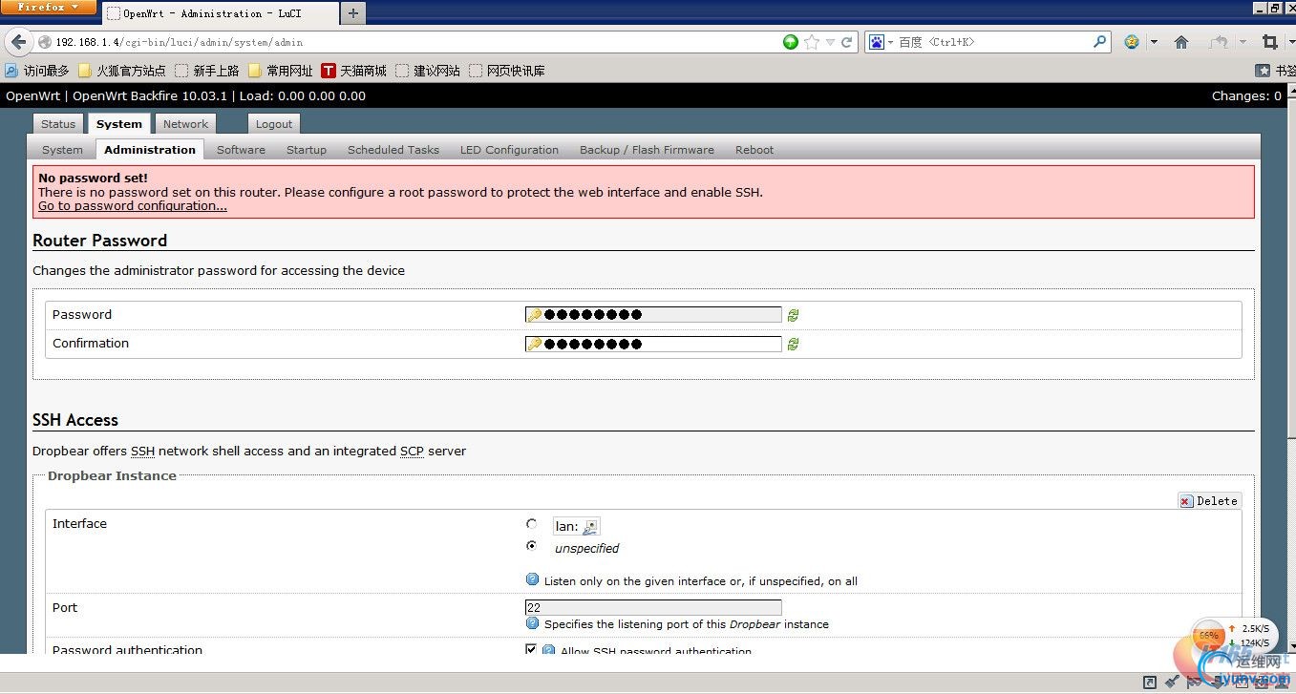
Task: Reveal Password field with green arrows icon
Action: point(793,315)
